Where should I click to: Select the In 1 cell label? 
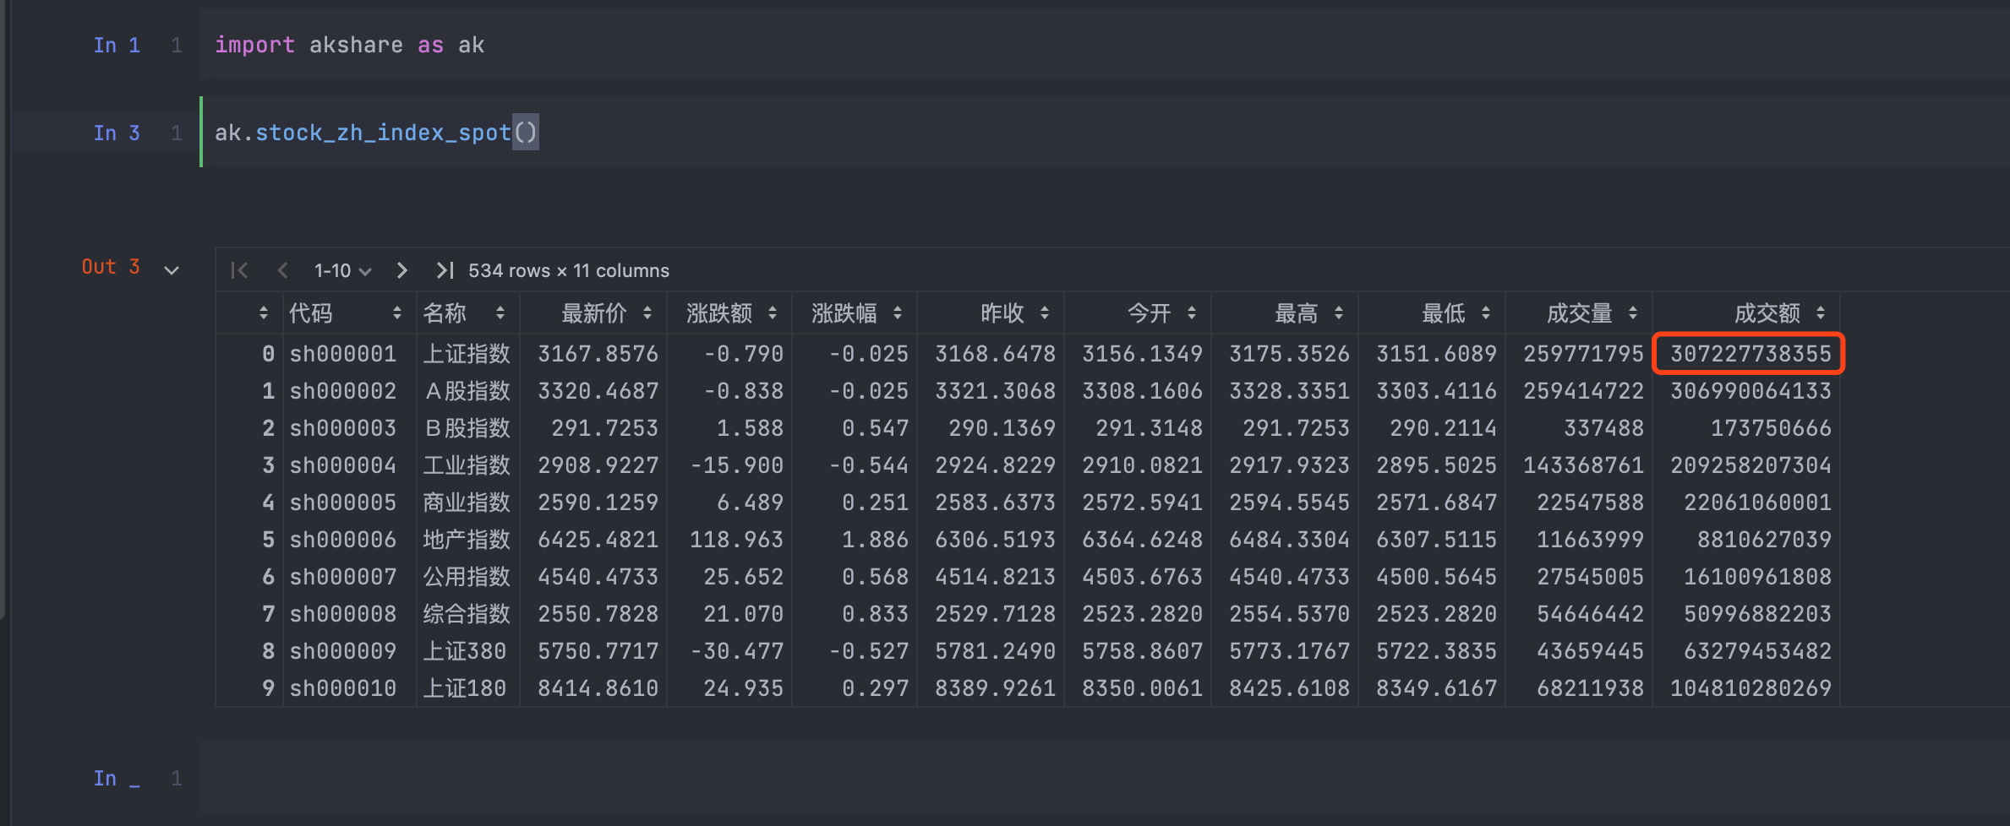coord(116,44)
